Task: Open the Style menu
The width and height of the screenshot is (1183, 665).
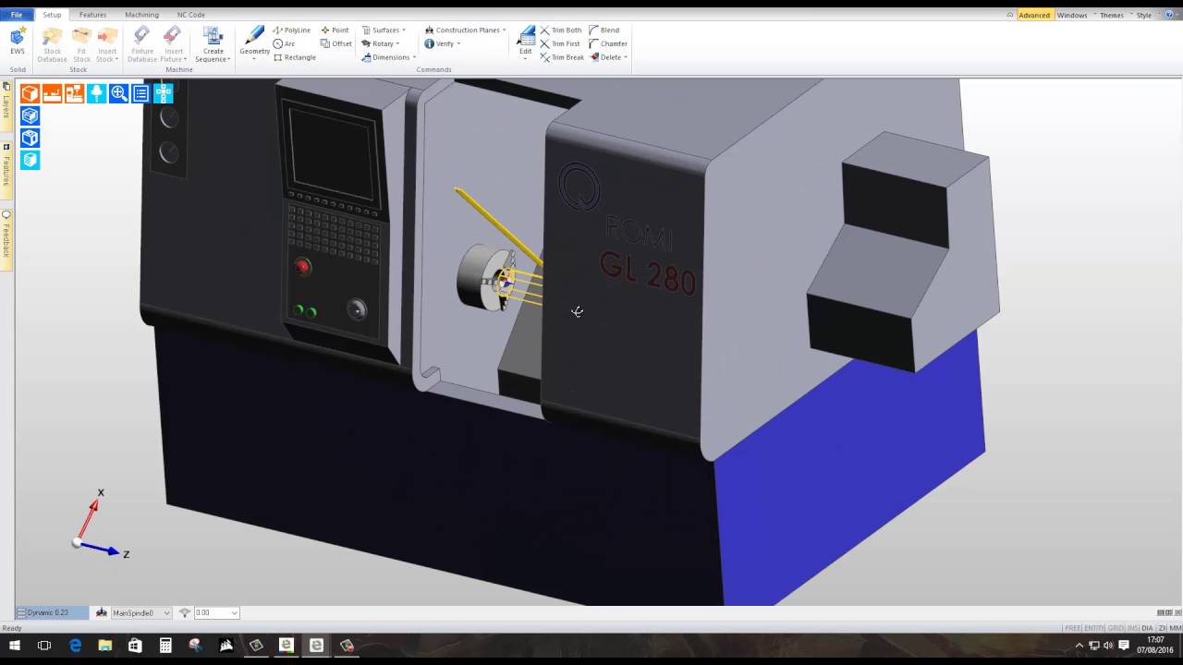Action: pos(1146,15)
